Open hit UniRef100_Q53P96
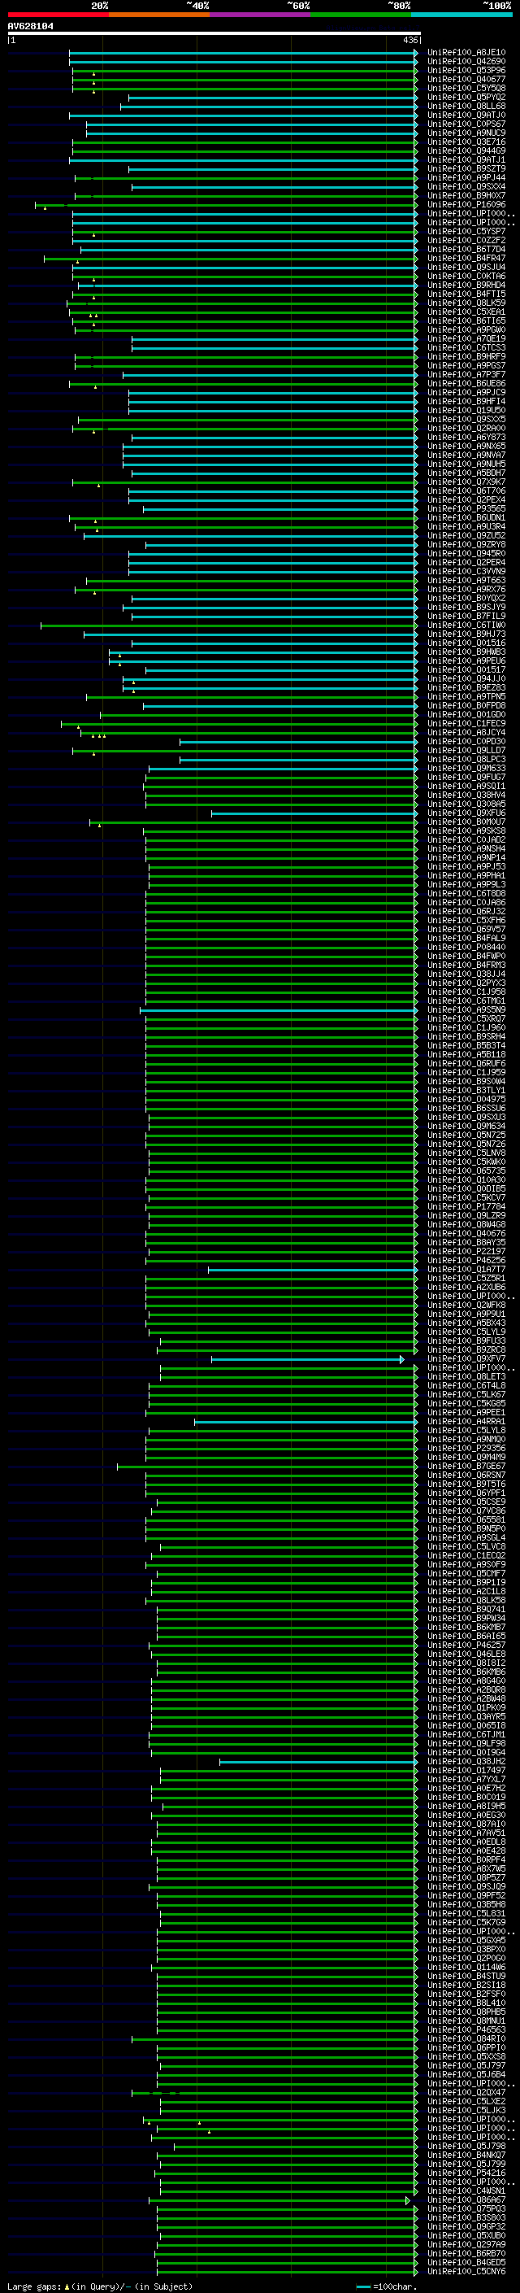The image size is (520, 2293). tap(466, 70)
